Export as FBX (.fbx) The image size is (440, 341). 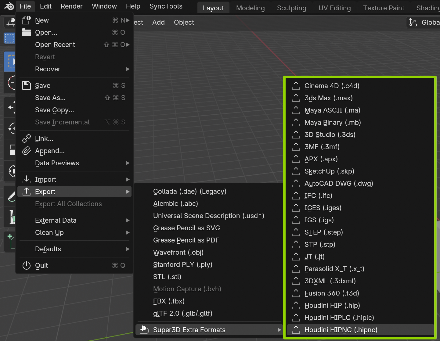[209, 301]
